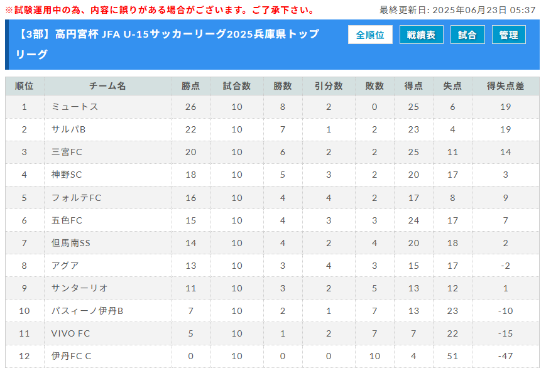
Task: Select the 神野SC team entry
Action: point(67,175)
